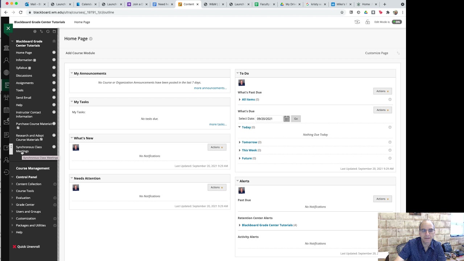Click the more announcements link
The height and width of the screenshot is (261, 464).
[x=210, y=88]
